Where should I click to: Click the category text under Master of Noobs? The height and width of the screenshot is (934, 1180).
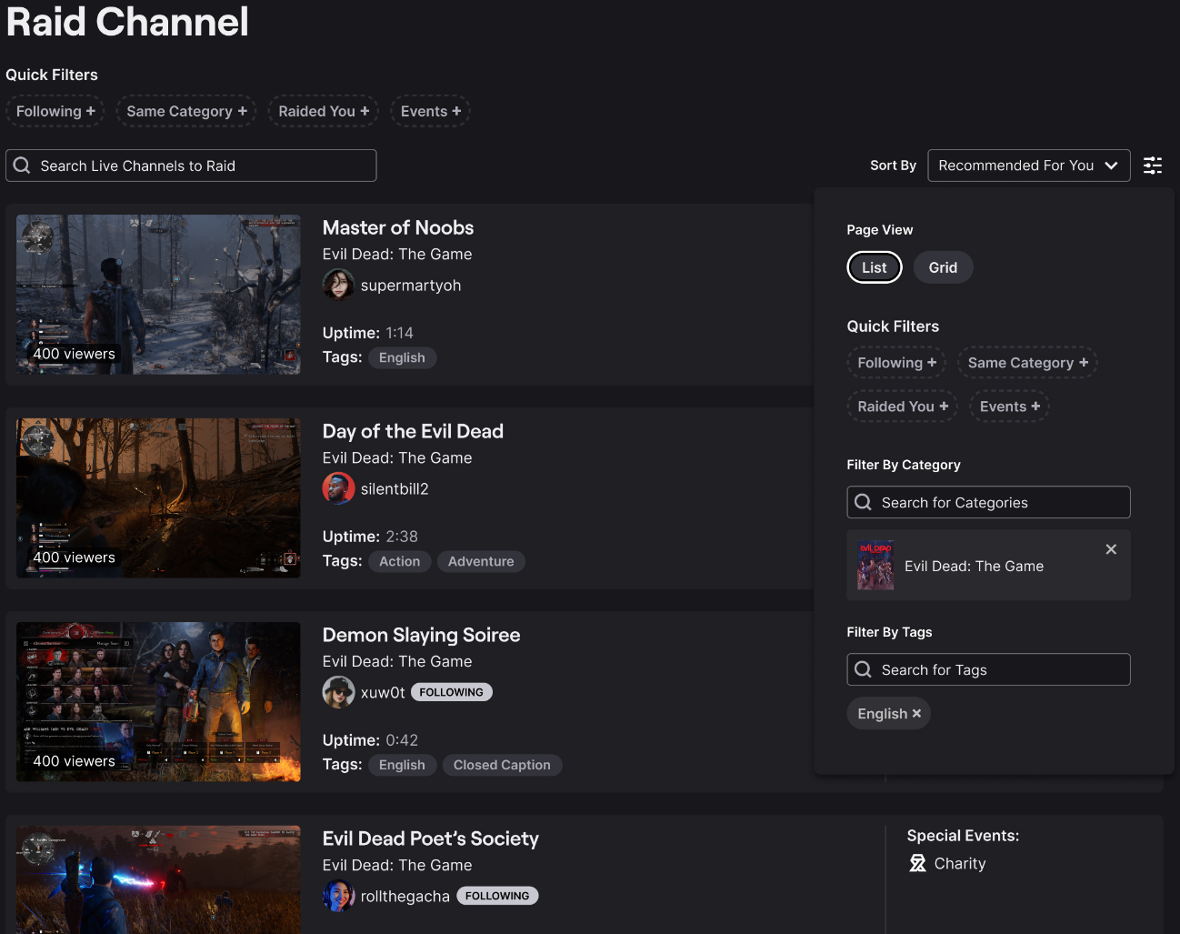pyautogui.click(x=397, y=254)
